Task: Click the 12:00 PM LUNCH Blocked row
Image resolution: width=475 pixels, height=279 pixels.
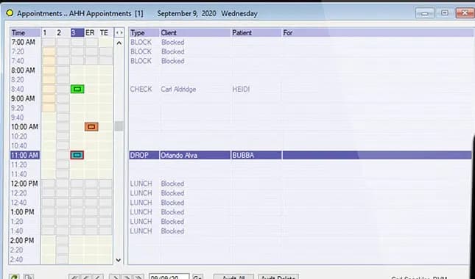Action: pyautogui.click(x=300, y=184)
